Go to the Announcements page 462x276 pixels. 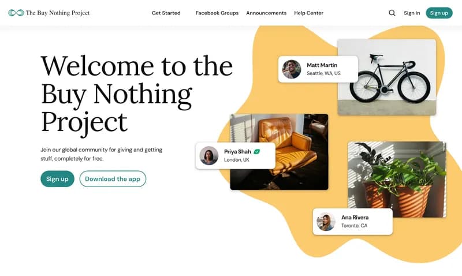pyautogui.click(x=266, y=13)
